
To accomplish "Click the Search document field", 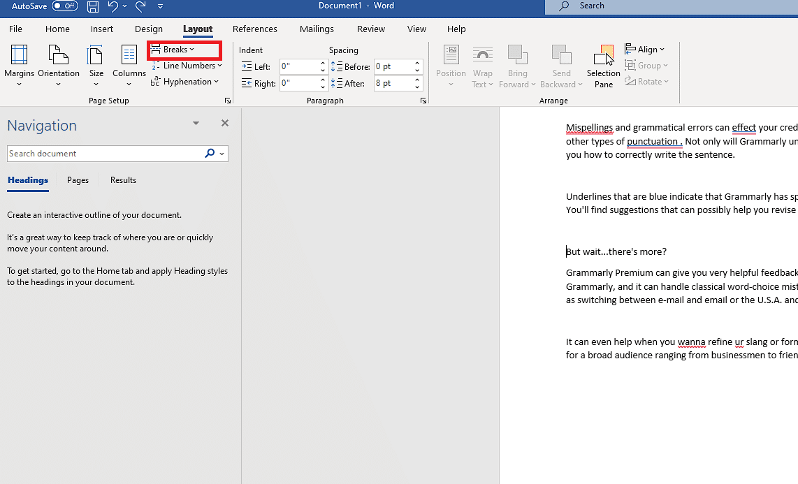I will click(x=105, y=154).
